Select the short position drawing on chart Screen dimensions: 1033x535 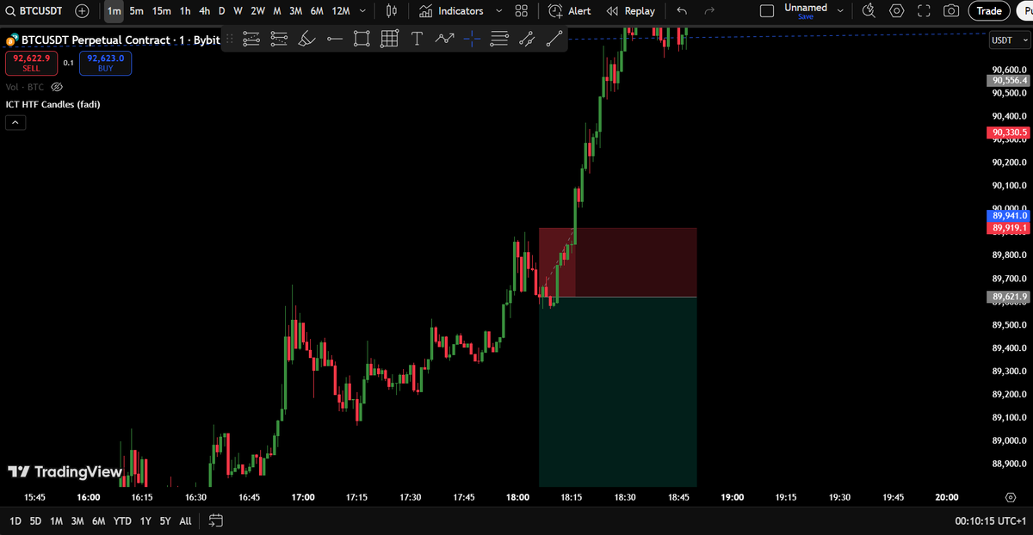pyautogui.click(x=617, y=357)
